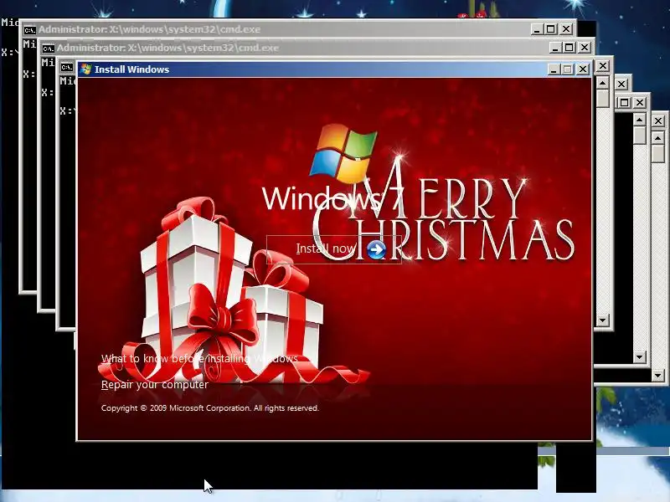Click the down arrow of the rightmost cmd scrollbar

pos(658,376)
